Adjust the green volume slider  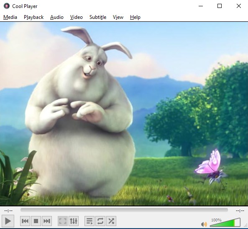pyautogui.click(x=225, y=222)
